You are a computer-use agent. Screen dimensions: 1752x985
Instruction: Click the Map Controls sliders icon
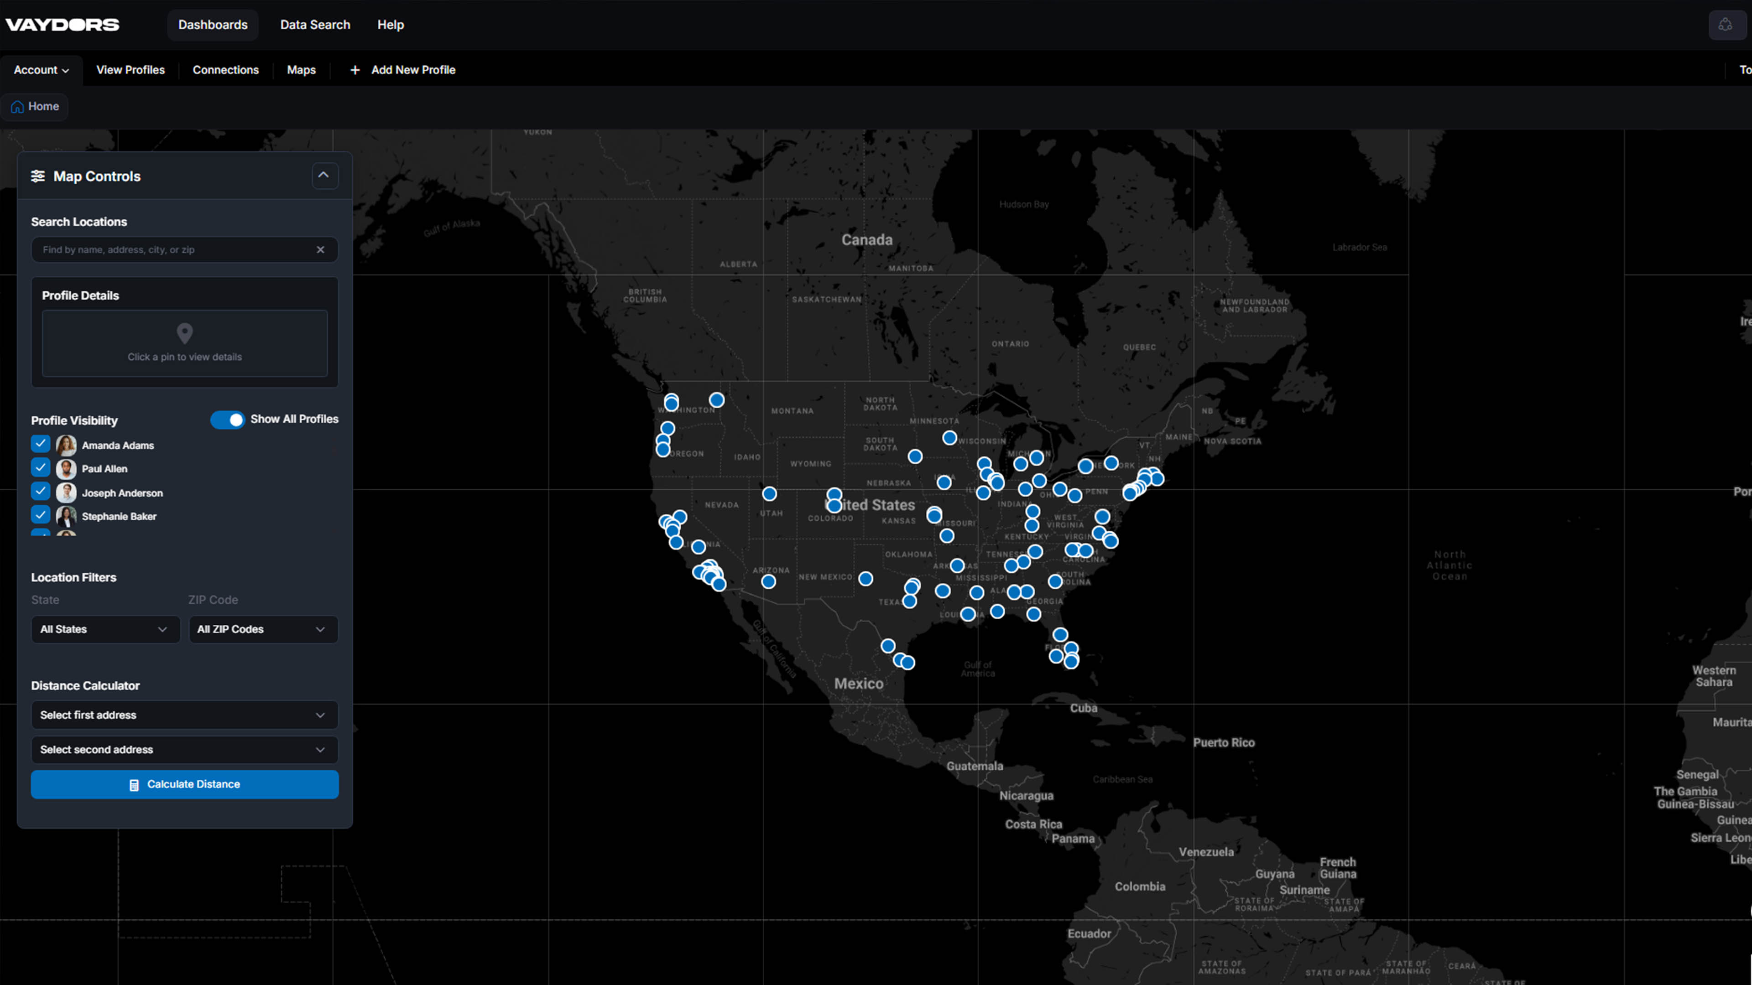coord(38,176)
